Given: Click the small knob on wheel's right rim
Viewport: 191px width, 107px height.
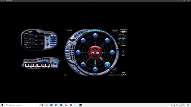Looking at the screenshot, I should pyautogui.click(x=117, y=49).
